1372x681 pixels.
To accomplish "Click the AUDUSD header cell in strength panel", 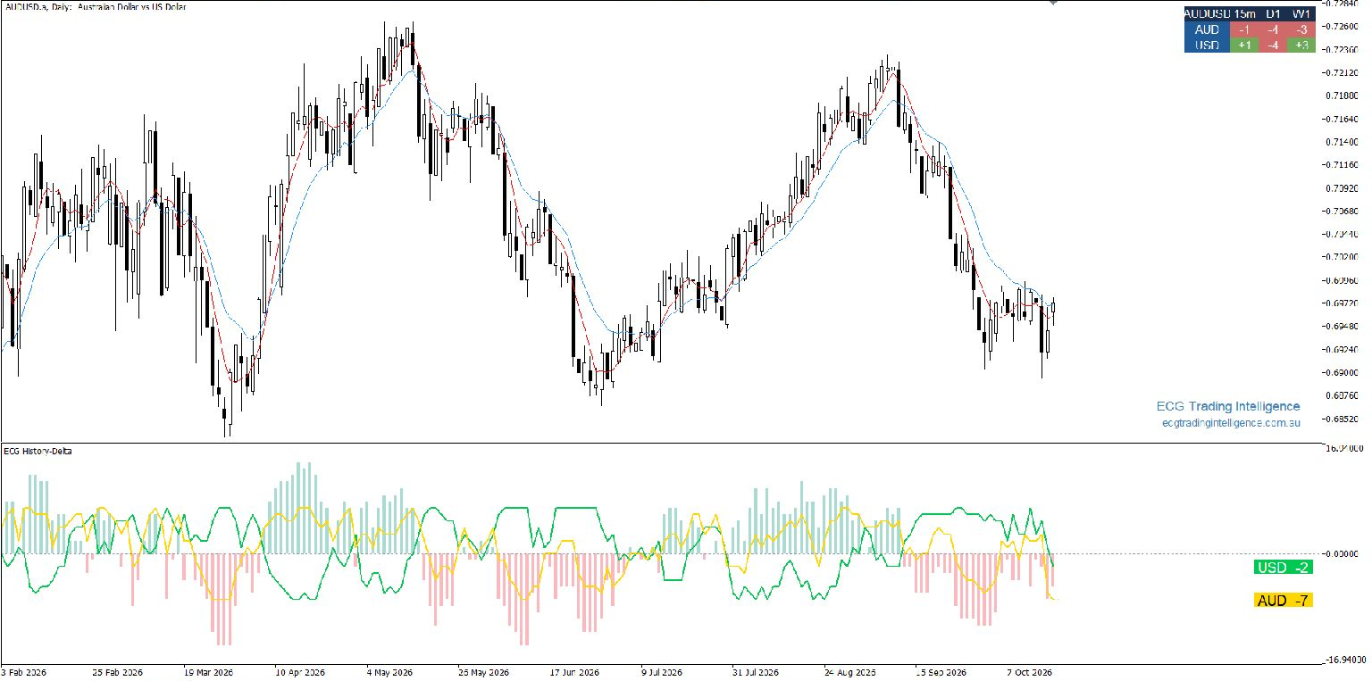I will pos(1206,13).
